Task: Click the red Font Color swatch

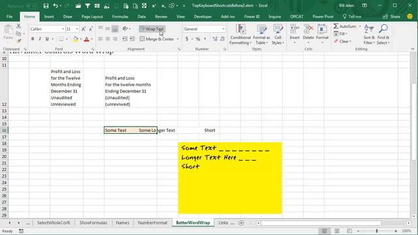Action: (x=86, y=39)
